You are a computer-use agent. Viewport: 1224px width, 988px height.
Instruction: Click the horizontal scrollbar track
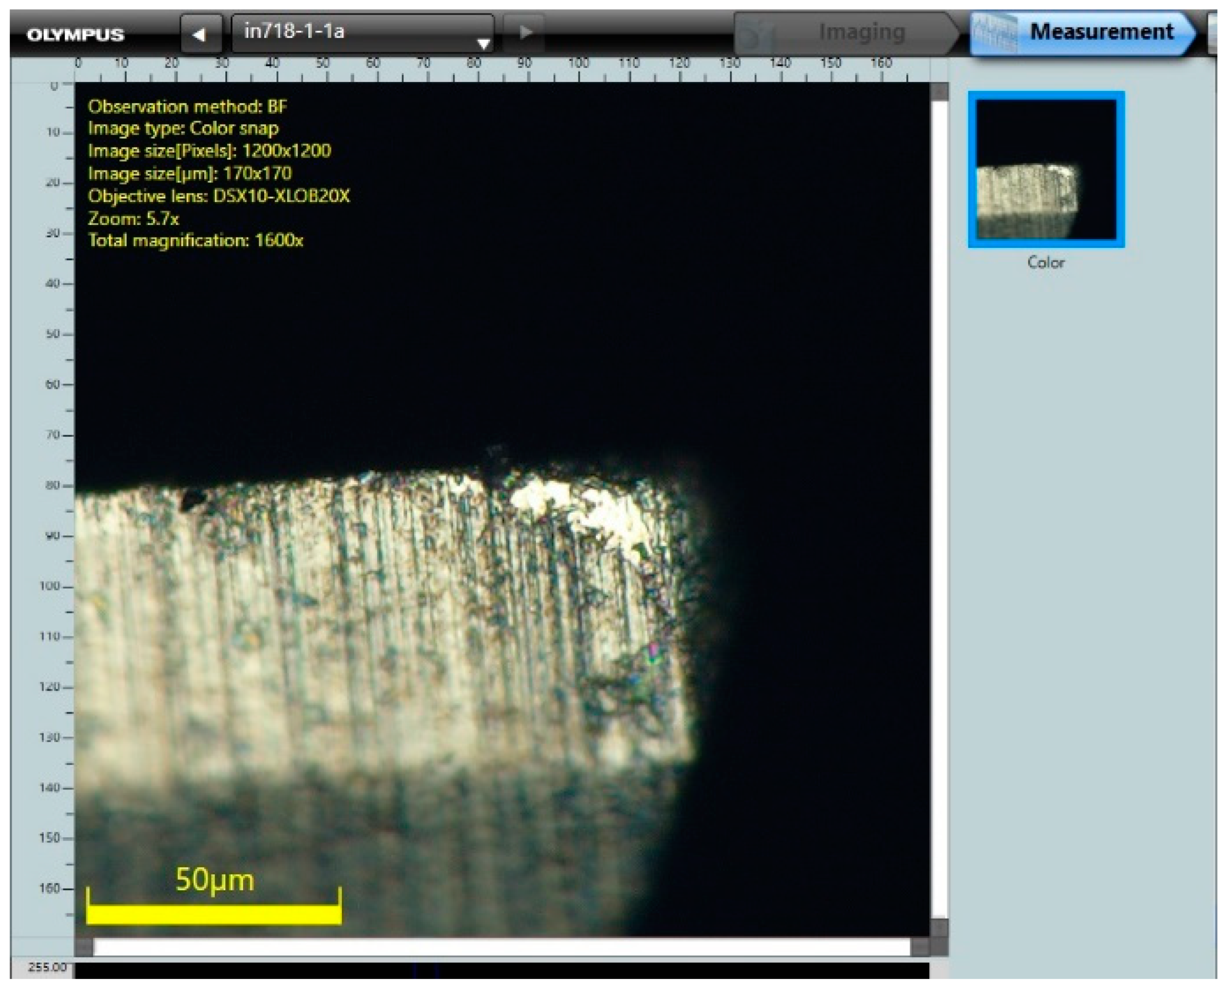(501, 947)
